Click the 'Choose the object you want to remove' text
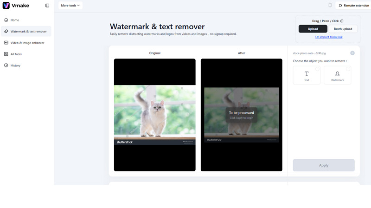The image size is (371, 208). (x=320, y=61)
